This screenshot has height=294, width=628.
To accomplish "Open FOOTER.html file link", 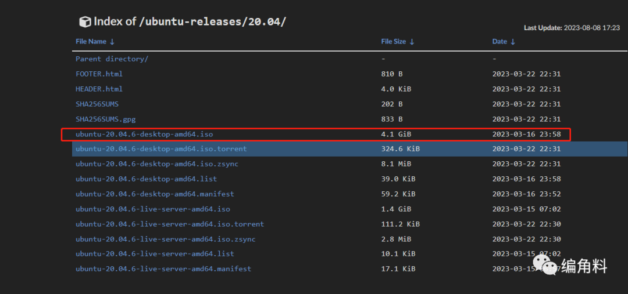I will coord(99,74).
